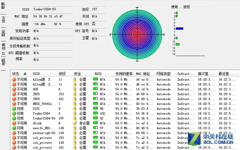Click the padlock icon in the XIXI row

pyautogui.click(x=75, y=108)
